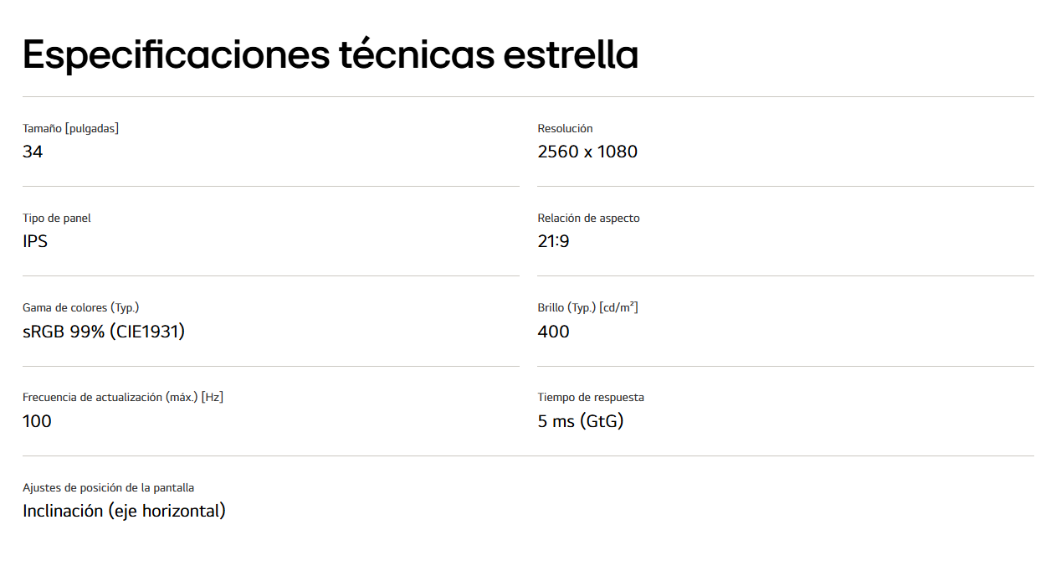Click the divider line below the heading

point(528,96)
